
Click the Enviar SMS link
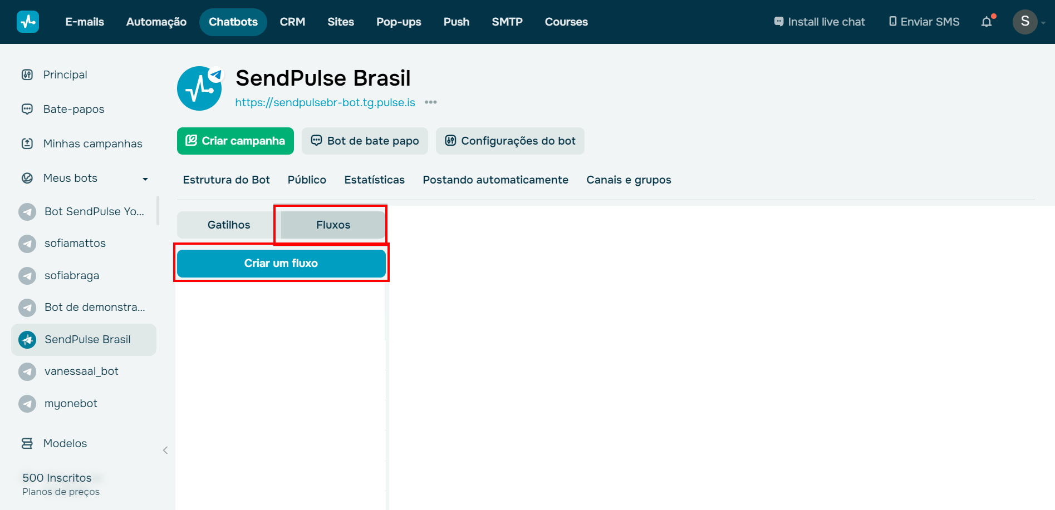point(924,22)
